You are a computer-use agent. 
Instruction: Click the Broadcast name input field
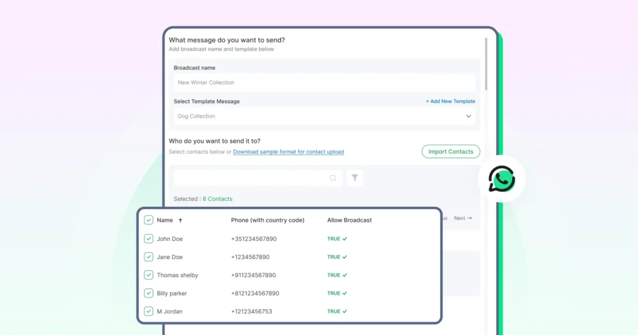[324, 82]
